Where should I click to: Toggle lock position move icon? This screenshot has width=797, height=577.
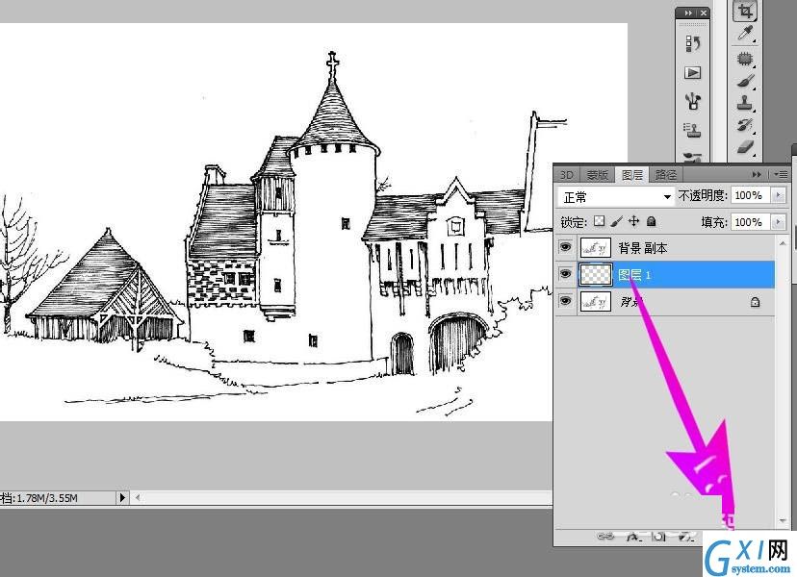point(633,221)
